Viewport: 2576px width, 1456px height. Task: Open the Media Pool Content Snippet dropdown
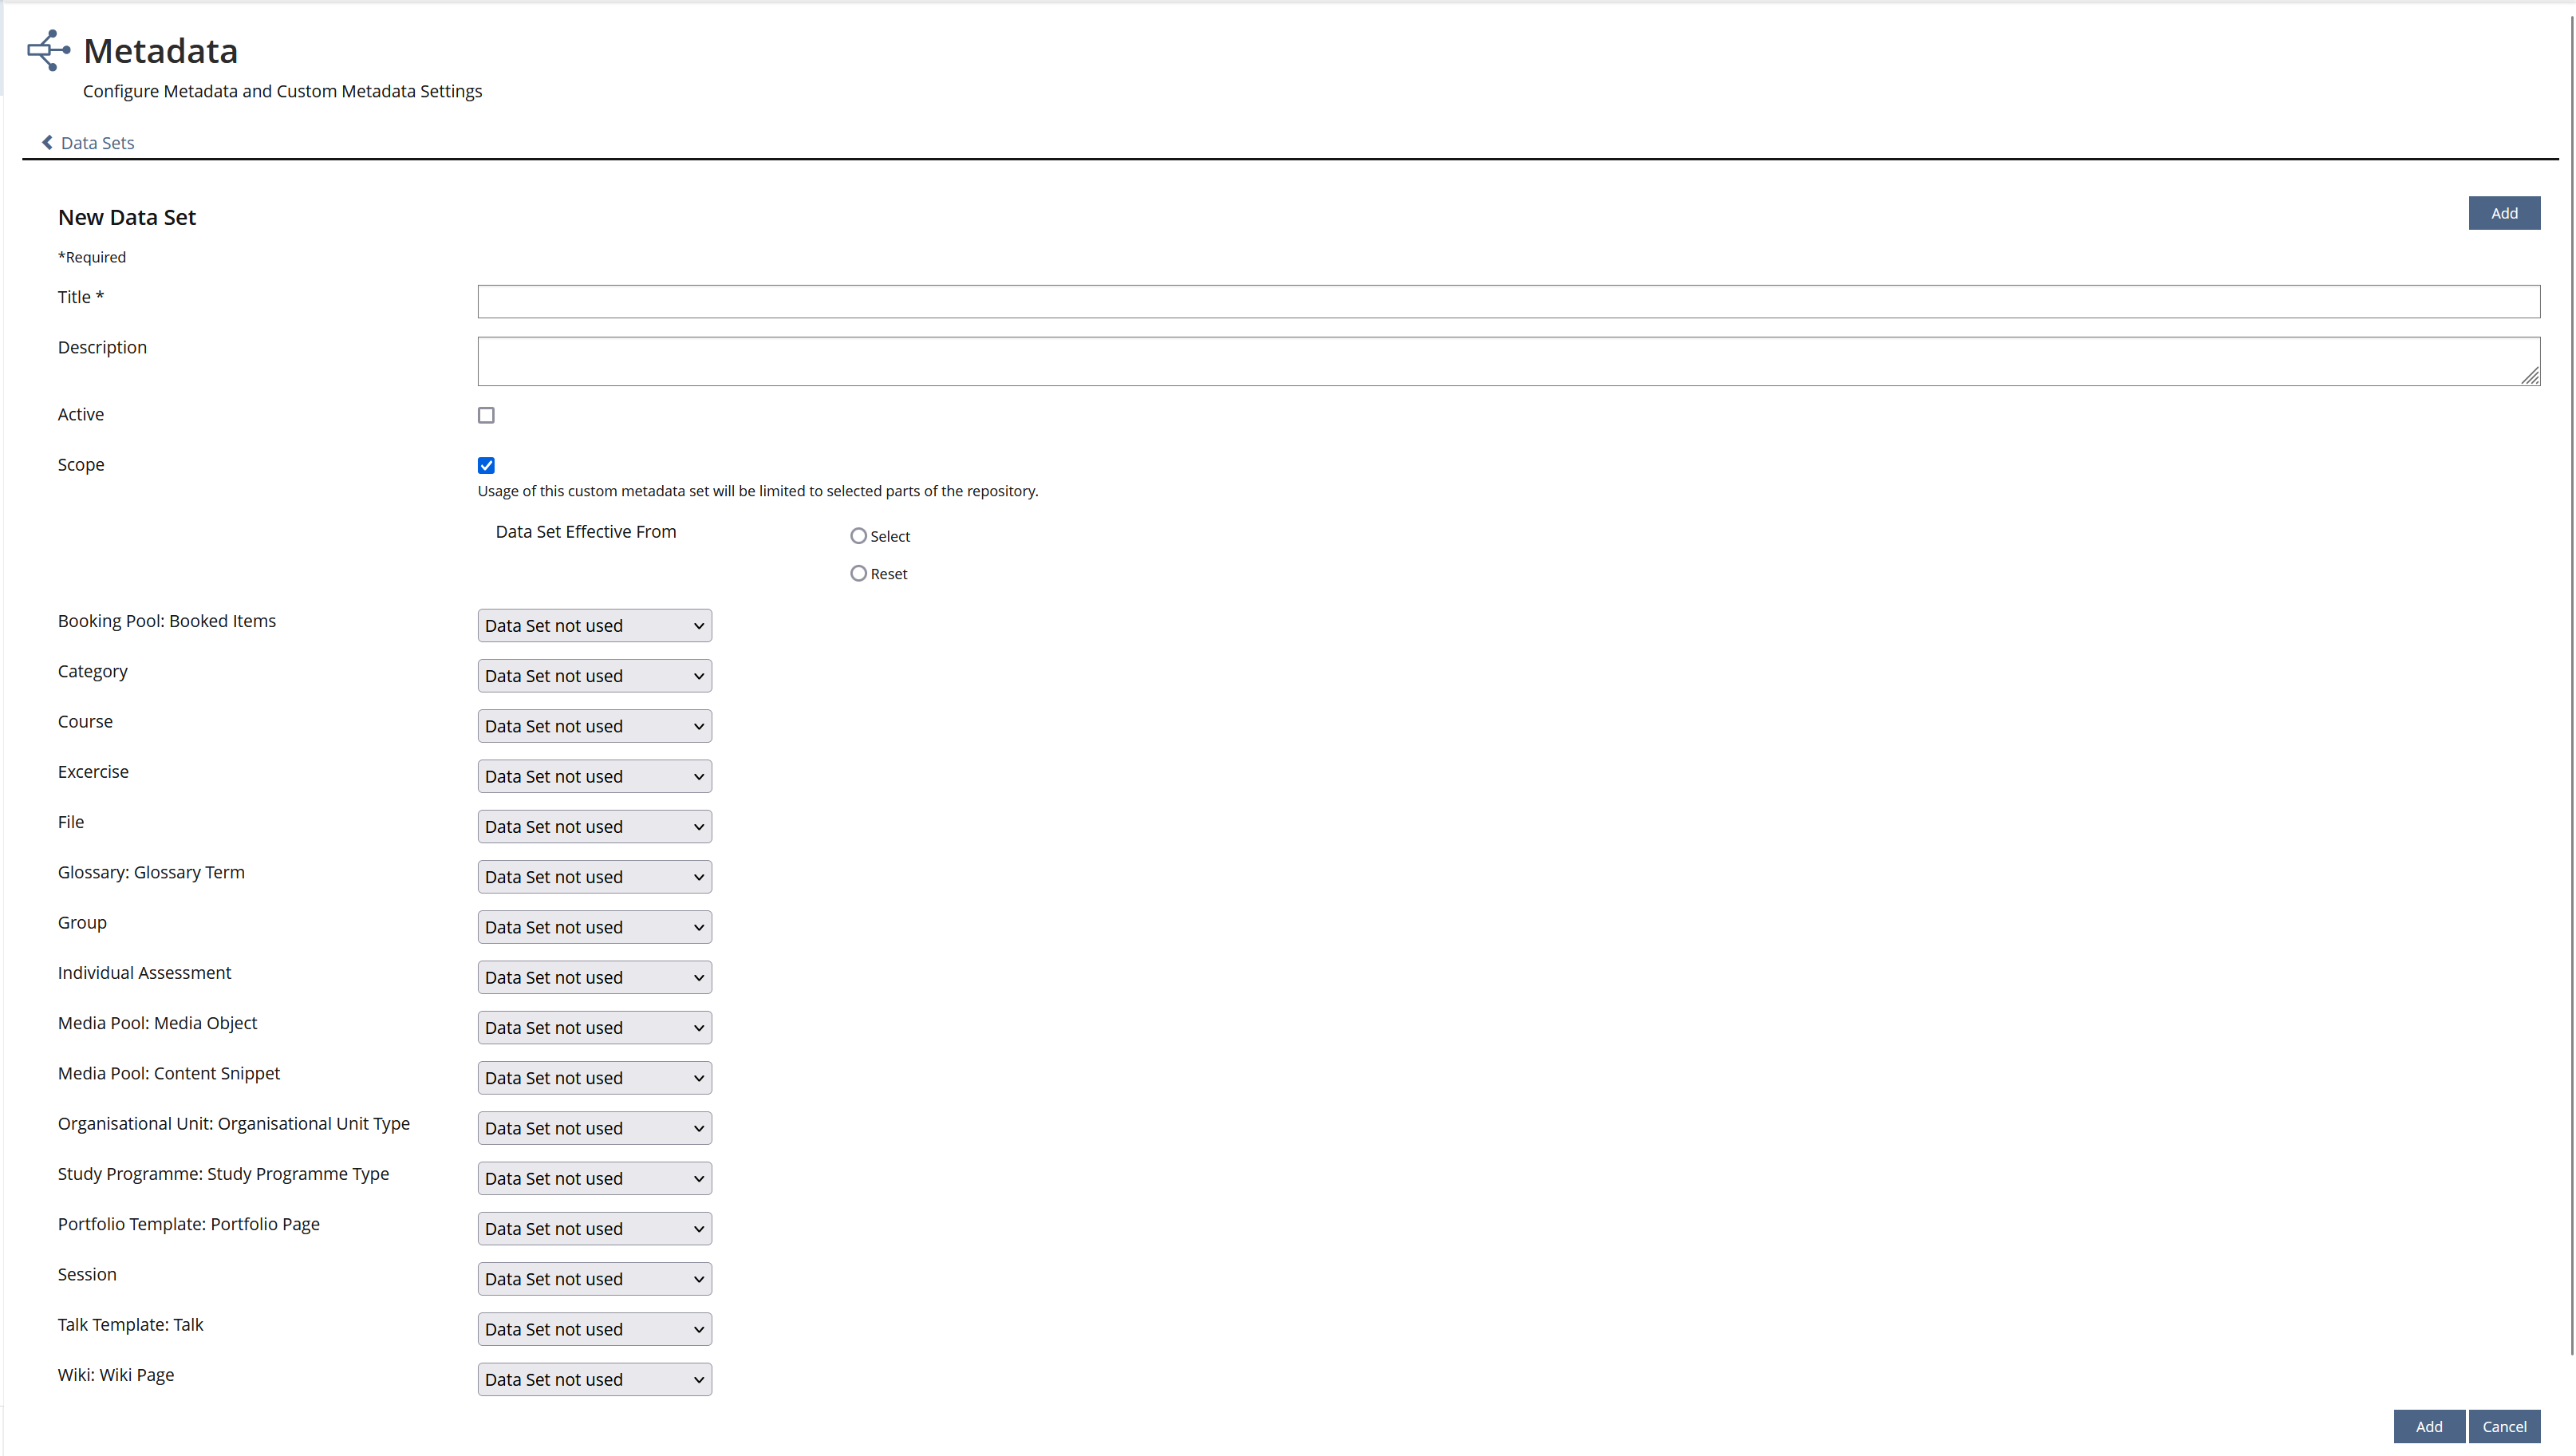point(594,1078)
